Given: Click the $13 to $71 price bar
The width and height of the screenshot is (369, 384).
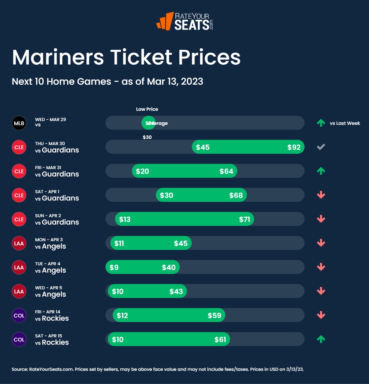Looking at the screenshot, I should pos(184,219).
